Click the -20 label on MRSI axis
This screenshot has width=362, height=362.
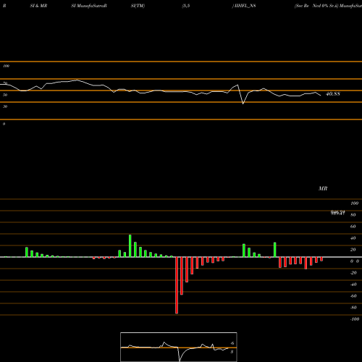[353, 273]
